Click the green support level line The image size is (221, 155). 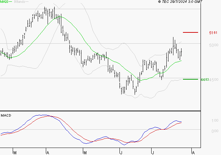[x=190, y=79]
